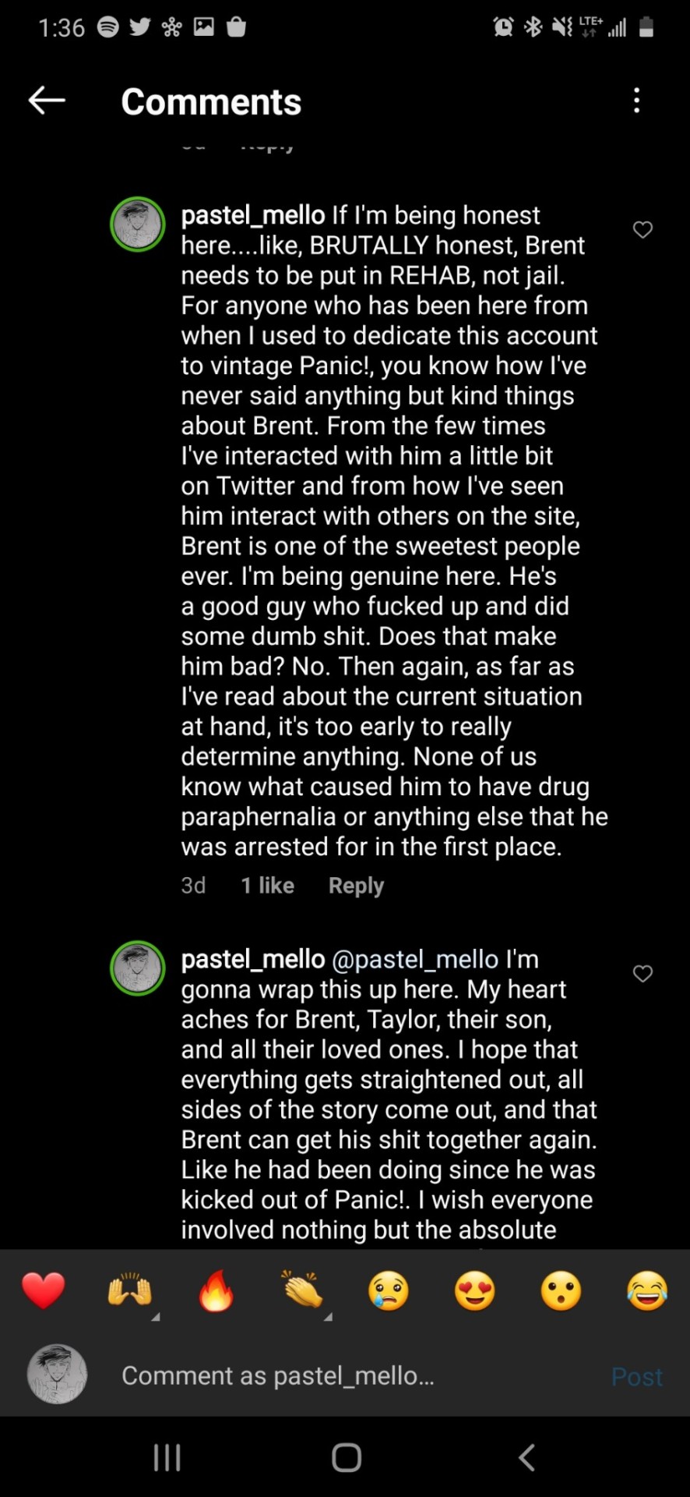Image resolution: width=690 pixels, height=1497 pixels.
Task: Tap the Android home navigation button
Action: pyautogui.click(x=346, y=1457)
